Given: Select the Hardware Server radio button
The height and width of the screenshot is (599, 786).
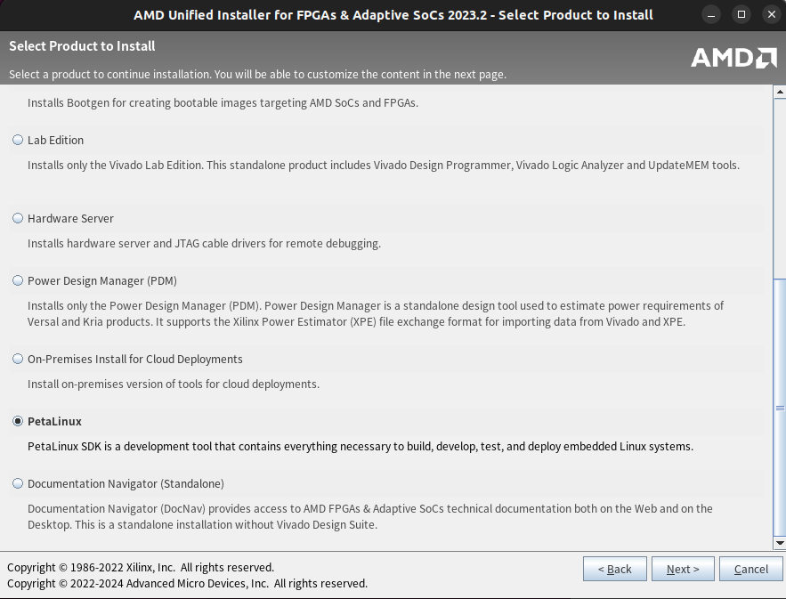Looking at the screenshot, I should pos(18,218).
